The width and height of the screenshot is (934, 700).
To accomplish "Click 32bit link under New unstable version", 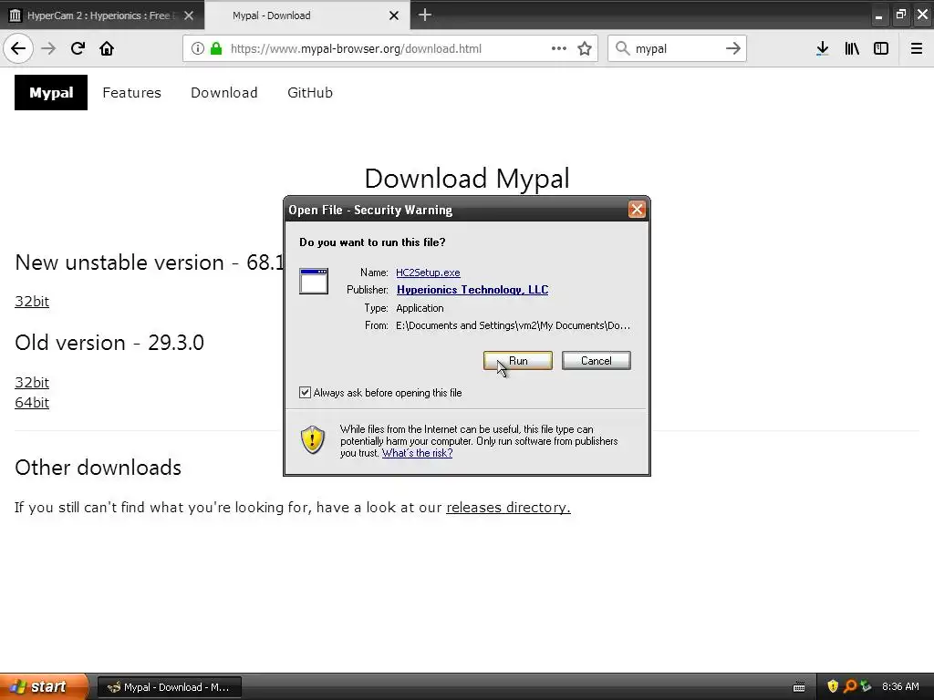I will pos(32,301).
